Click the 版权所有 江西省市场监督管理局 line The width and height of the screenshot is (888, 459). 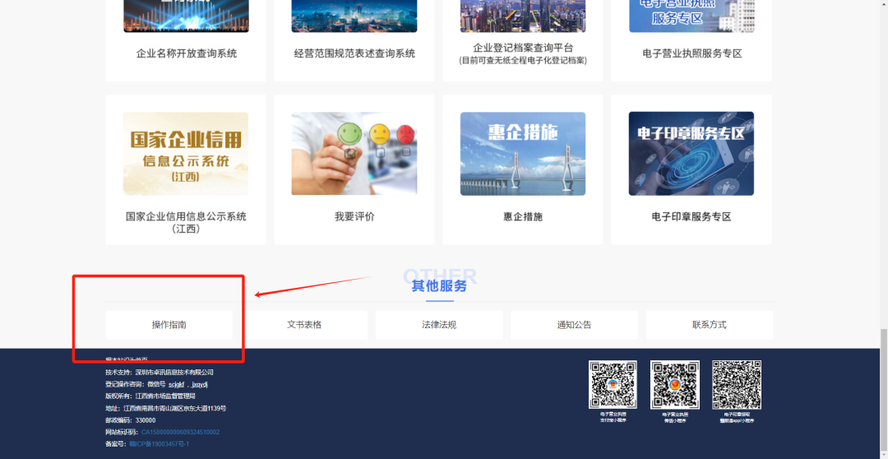pos(150,396)
